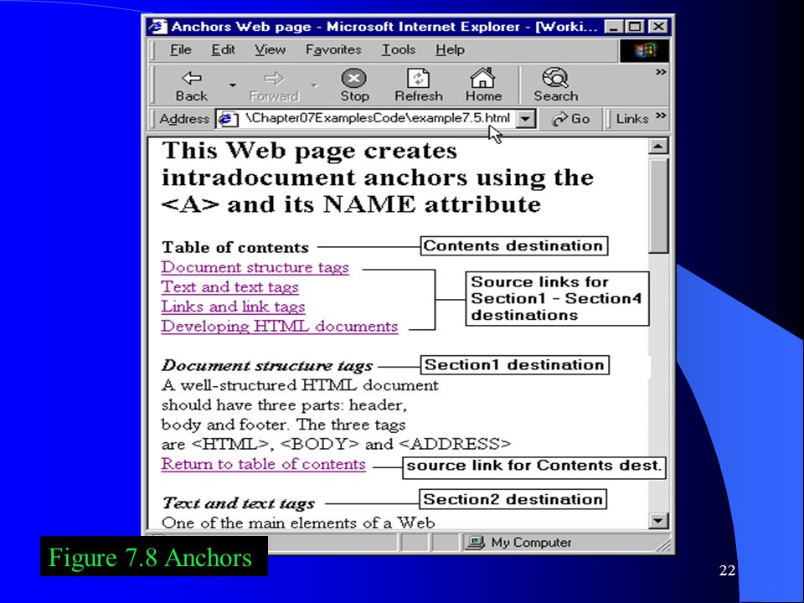
Task: Maximize the Internet Explorer window
Action: click(x=635, y=27)
